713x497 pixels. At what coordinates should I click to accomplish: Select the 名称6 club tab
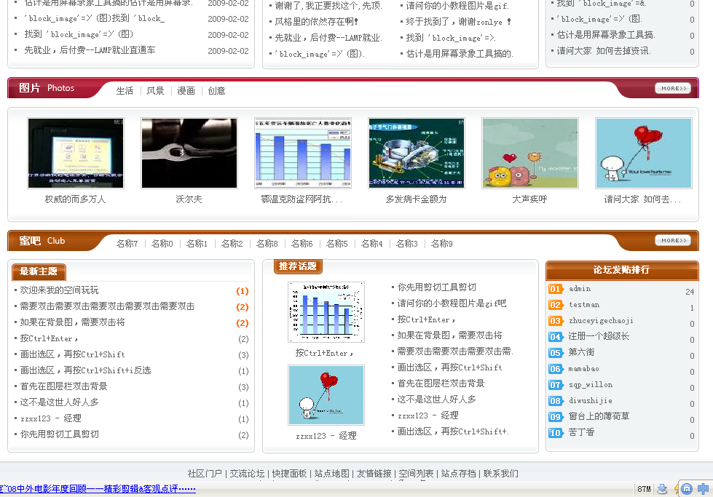coord(302,244)
